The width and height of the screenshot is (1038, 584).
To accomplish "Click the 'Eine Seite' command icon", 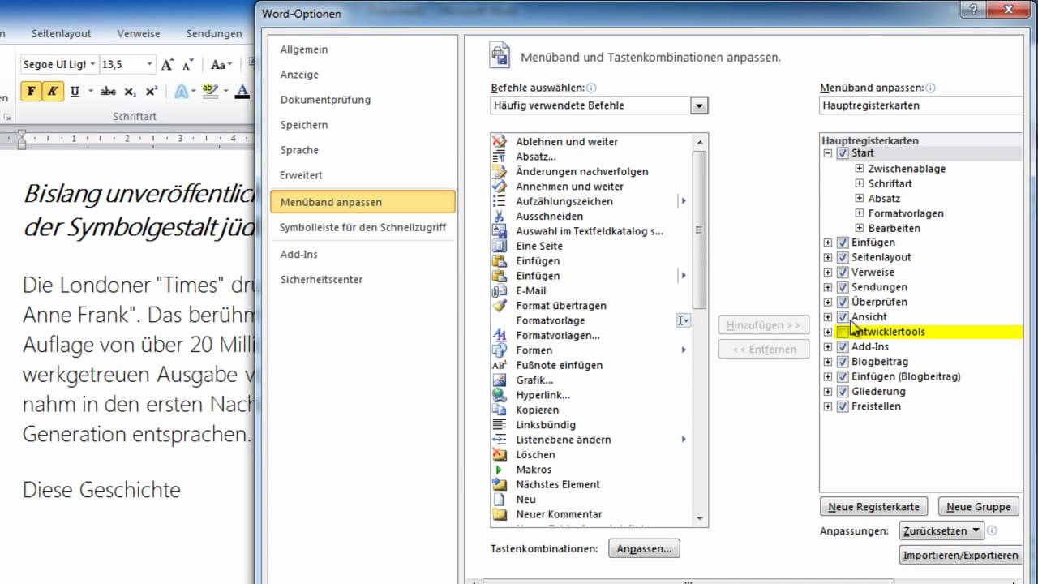I will coord(500,246).
